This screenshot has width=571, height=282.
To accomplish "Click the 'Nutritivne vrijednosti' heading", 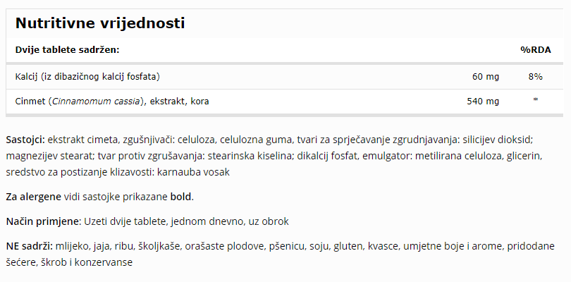I will tap(100, 23).
